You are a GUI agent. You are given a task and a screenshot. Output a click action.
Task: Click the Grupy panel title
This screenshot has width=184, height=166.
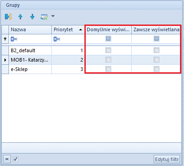[x=13, y=5]
